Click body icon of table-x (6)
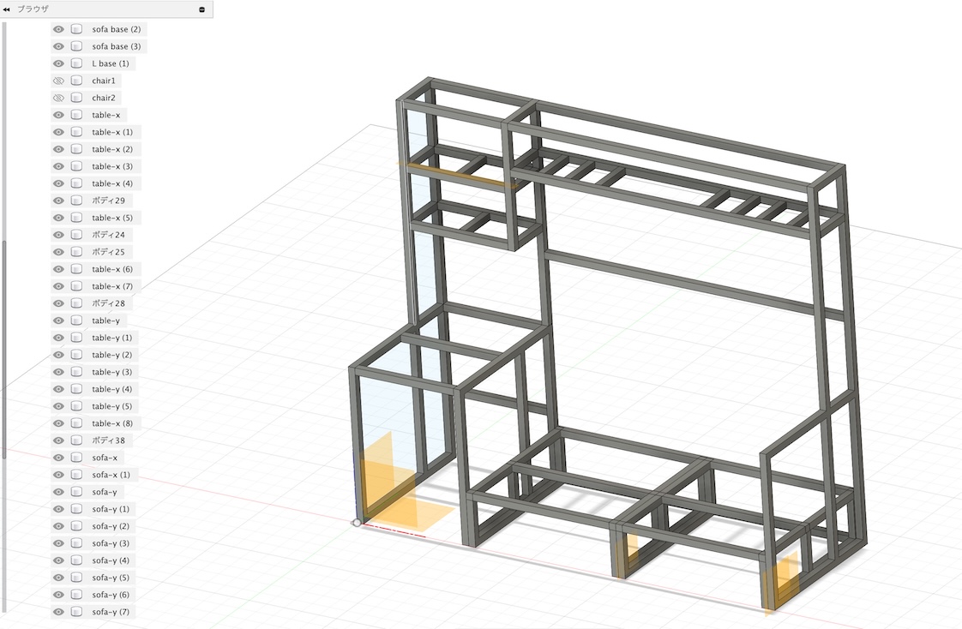 tap(76, 269)
